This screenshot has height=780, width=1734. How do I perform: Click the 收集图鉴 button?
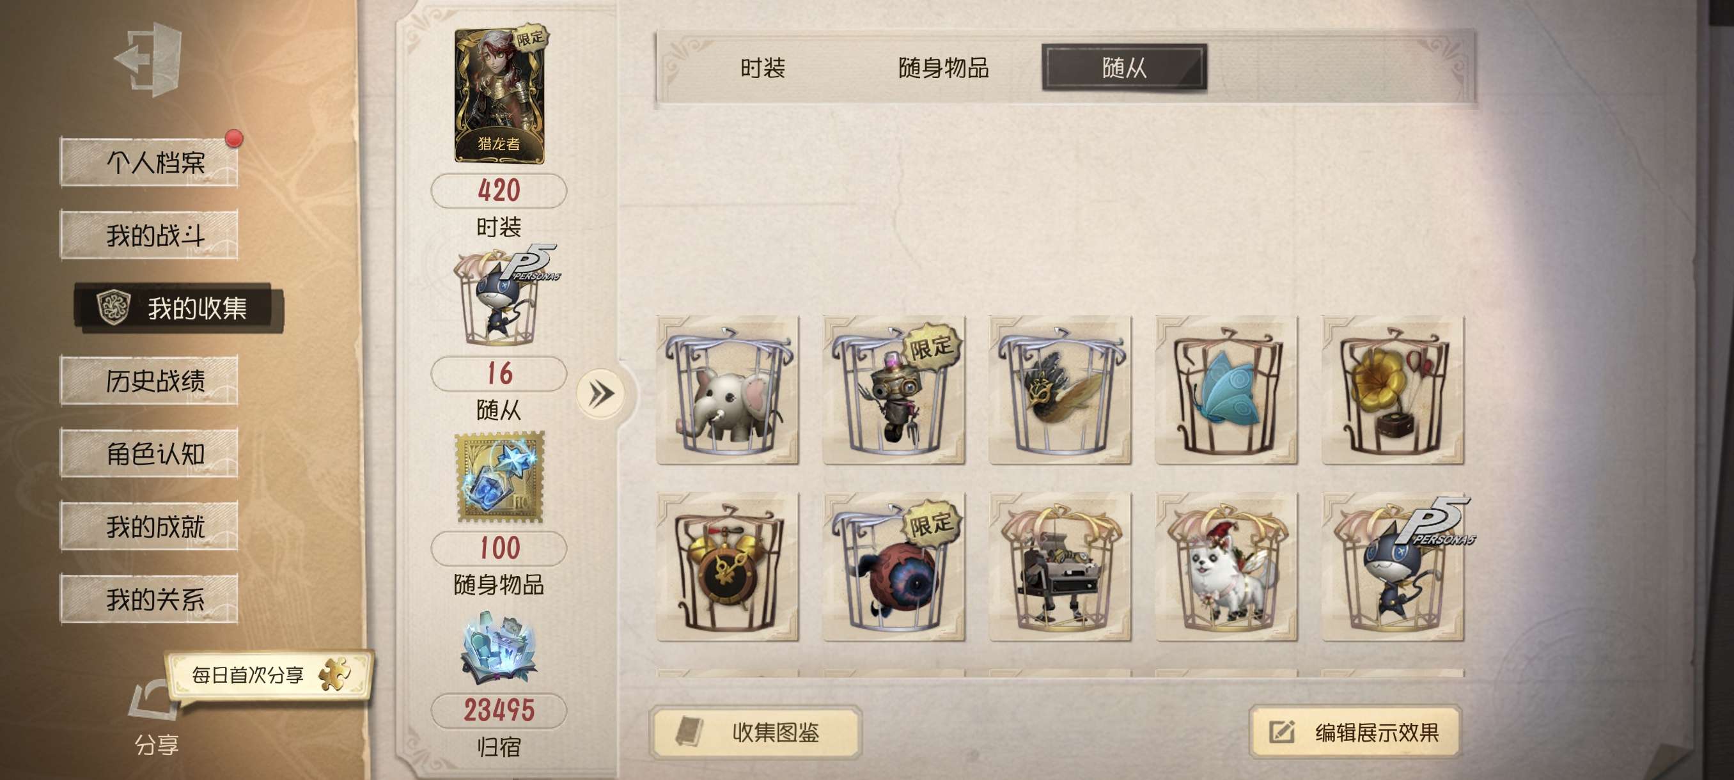tap(755, 731)
